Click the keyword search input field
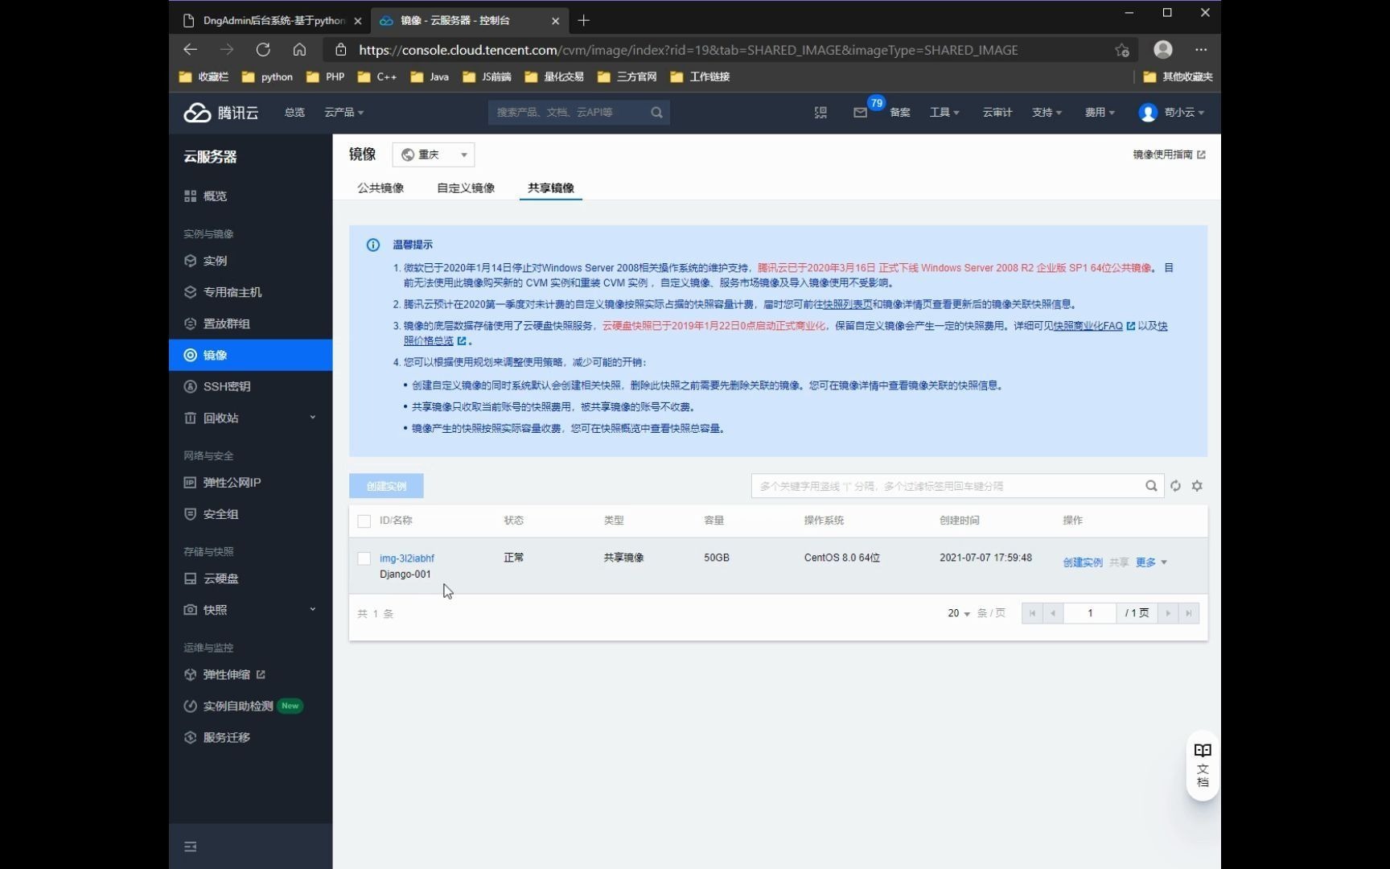The width and height of the screenshot is (1390, 869). [925, 486]
